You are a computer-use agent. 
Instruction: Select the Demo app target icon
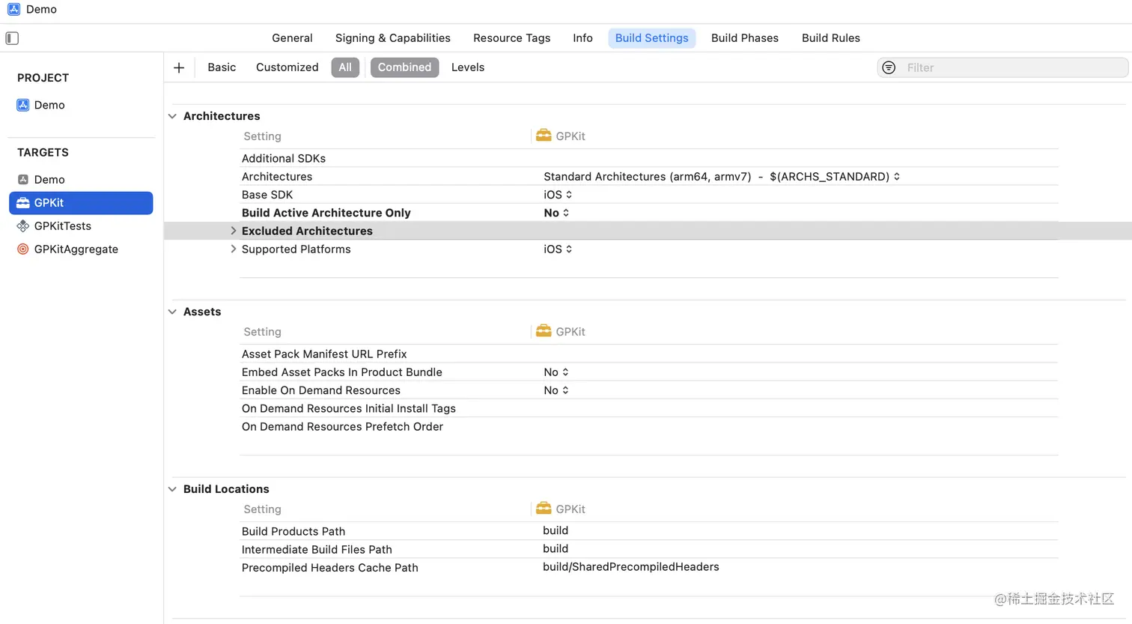[23, 180]
